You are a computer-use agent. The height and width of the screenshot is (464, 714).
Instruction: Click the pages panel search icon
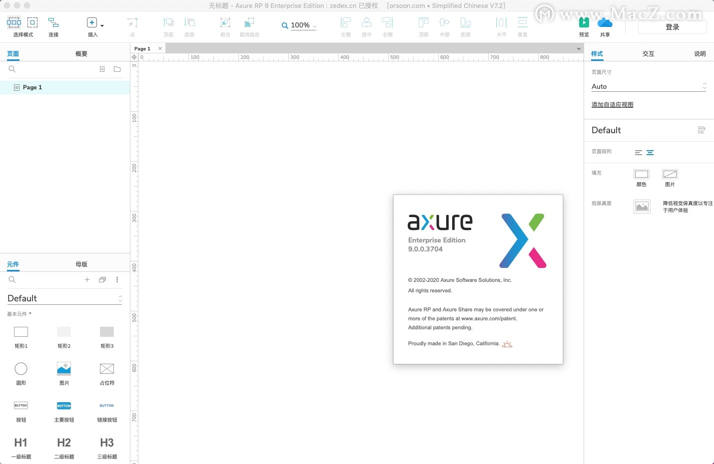12,69
